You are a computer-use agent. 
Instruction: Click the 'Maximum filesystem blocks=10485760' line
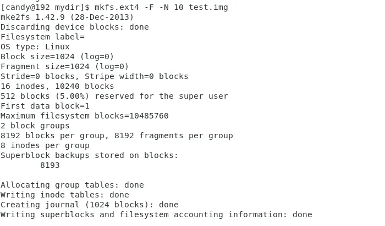point(84,116)
